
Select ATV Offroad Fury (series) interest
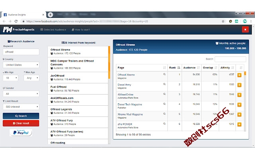(x=78, y=134)
